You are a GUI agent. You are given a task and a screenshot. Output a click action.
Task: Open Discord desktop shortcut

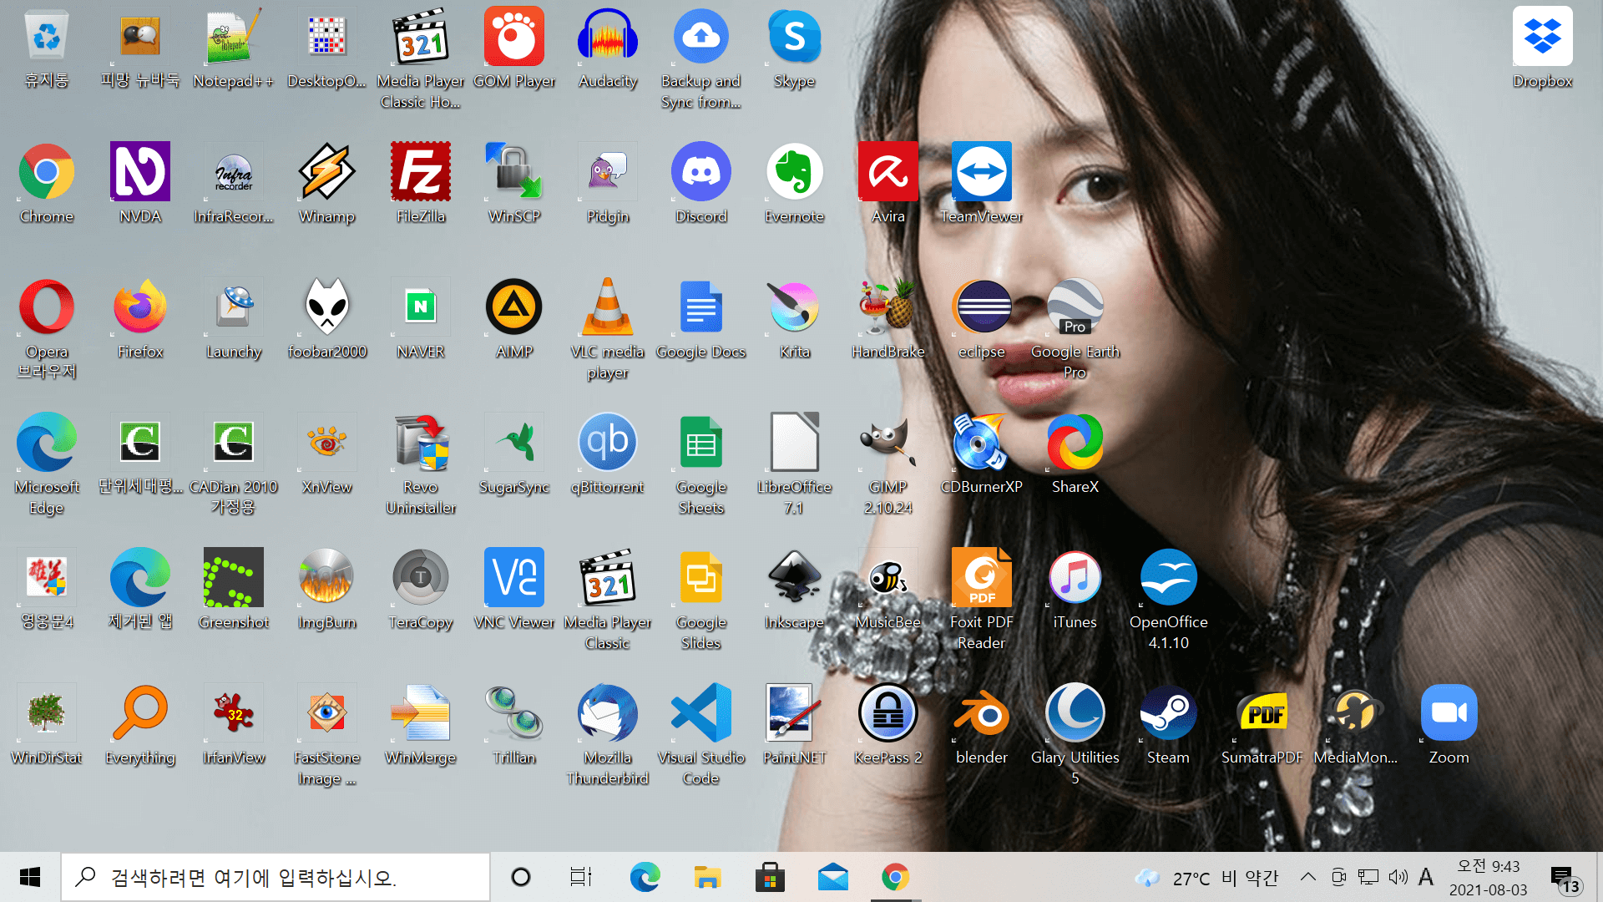click(x=701, y=184)
